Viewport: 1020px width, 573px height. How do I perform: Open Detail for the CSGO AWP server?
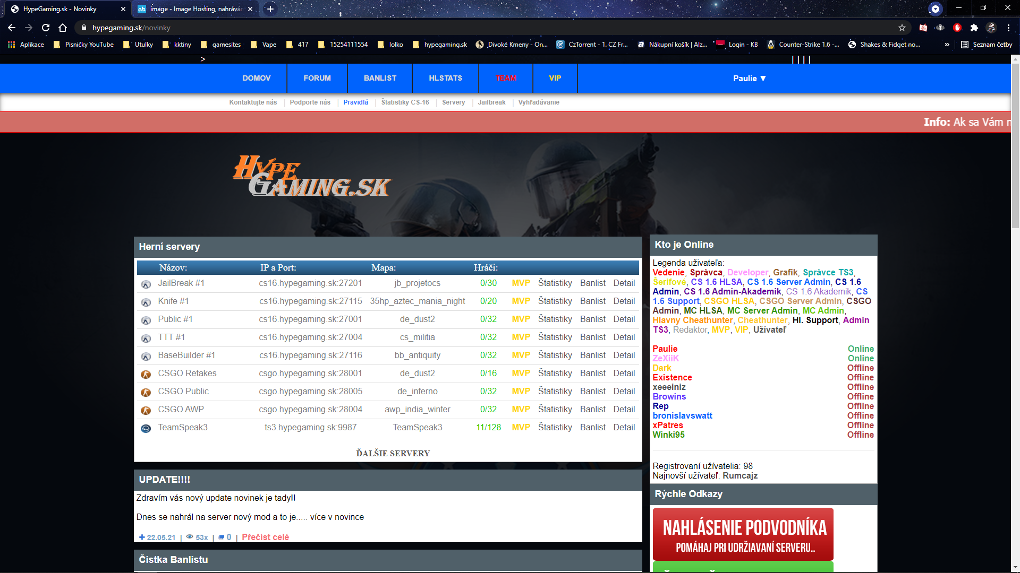(624, 409)
